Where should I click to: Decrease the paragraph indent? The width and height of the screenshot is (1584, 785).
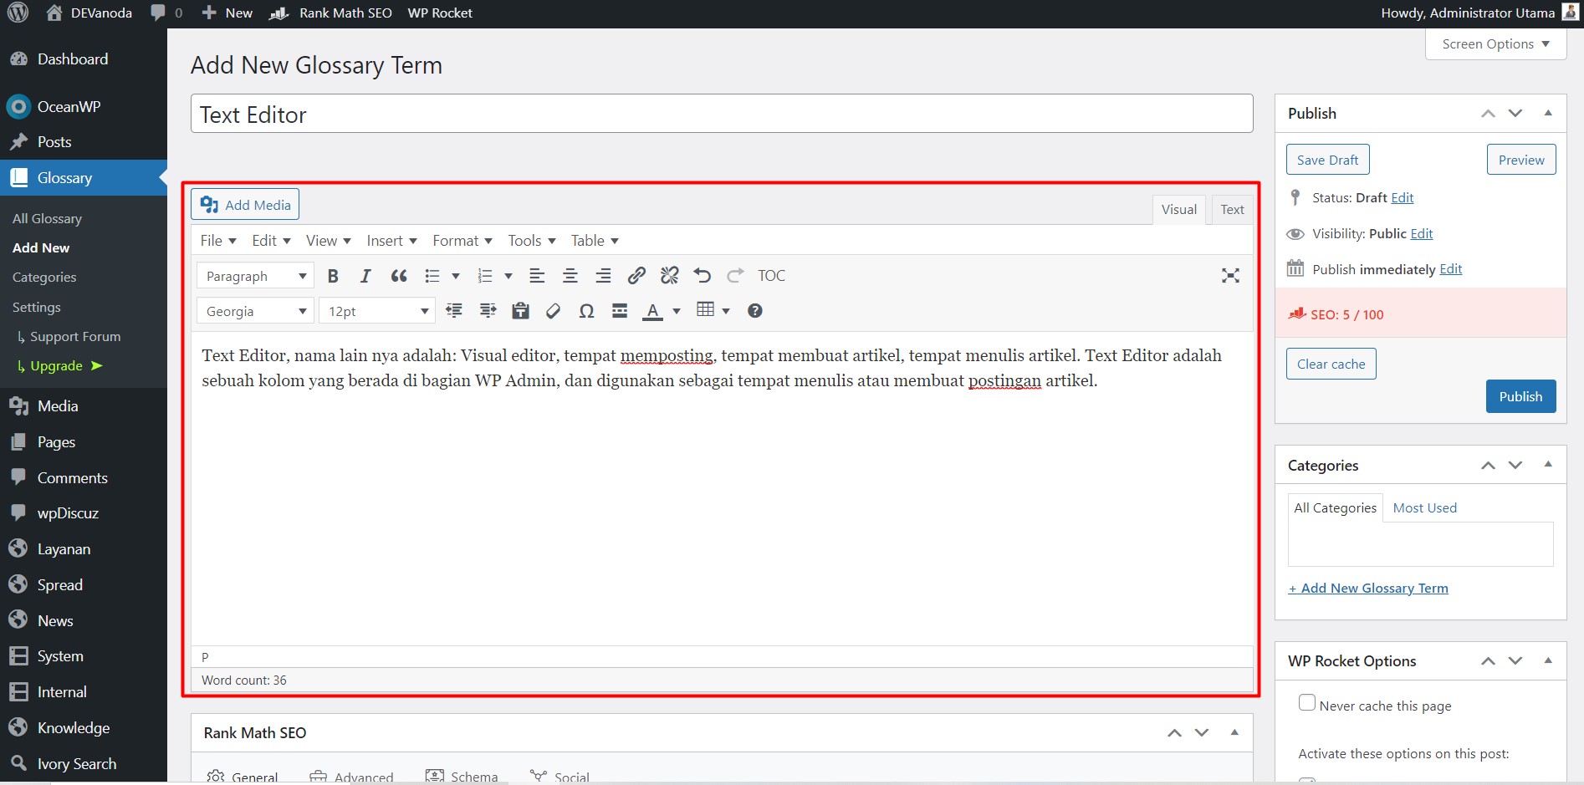(454, 311)
